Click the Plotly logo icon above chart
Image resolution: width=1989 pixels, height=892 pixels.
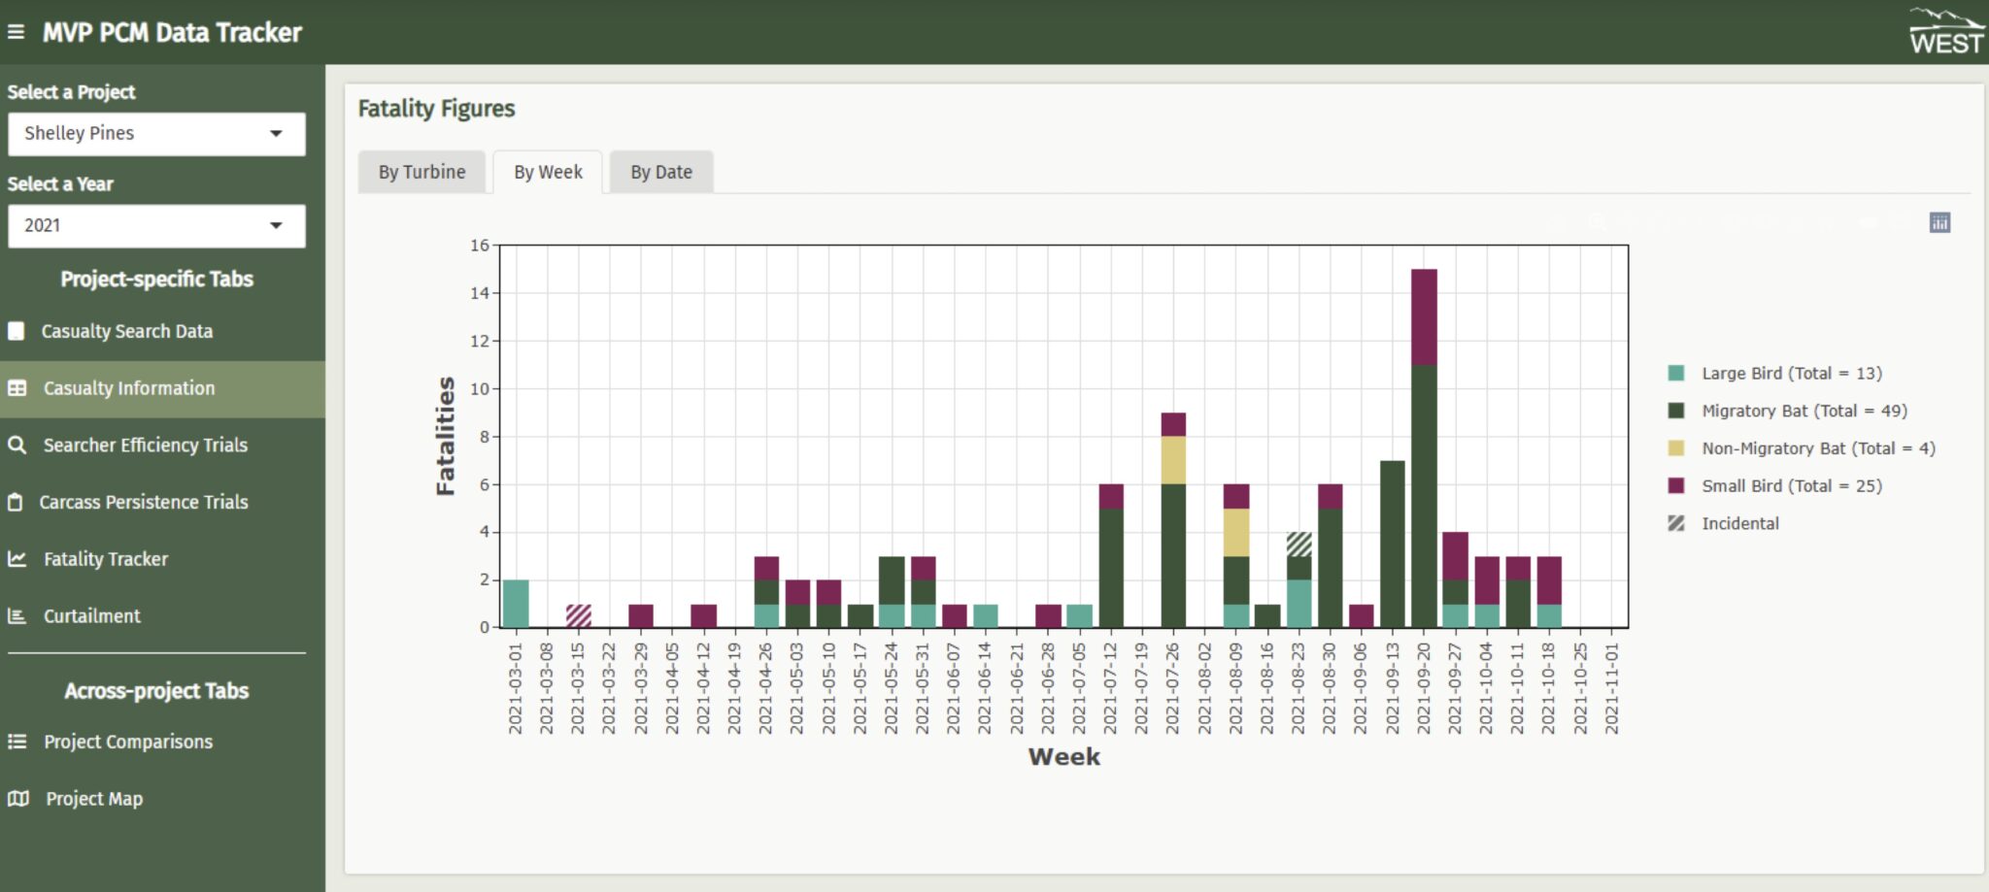pyautogui.click(x=1939, y=223)
